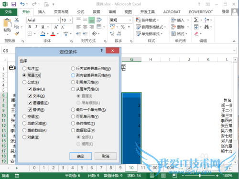Click the zoom slider handle
239x179 pixels.
tap(200, 176)
